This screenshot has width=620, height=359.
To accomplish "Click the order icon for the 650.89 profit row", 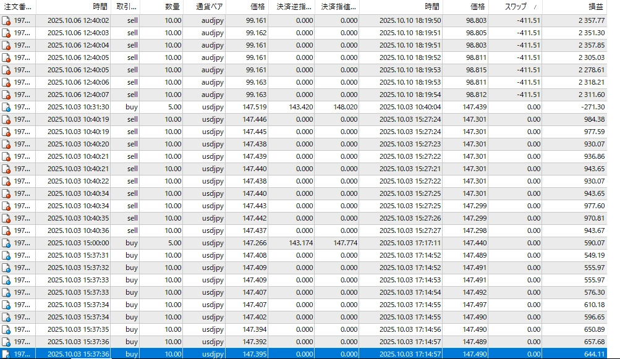I will click(x=6, y=330).
